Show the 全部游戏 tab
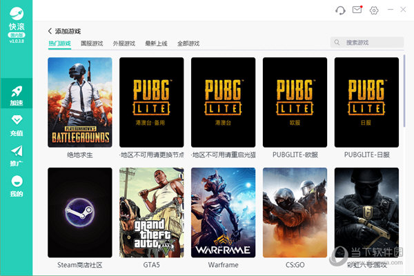Viewport: 414px width, 276px height. click(x=188, y=43)
